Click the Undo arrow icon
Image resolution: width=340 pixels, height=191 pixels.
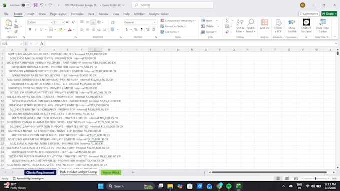(42, 5)
